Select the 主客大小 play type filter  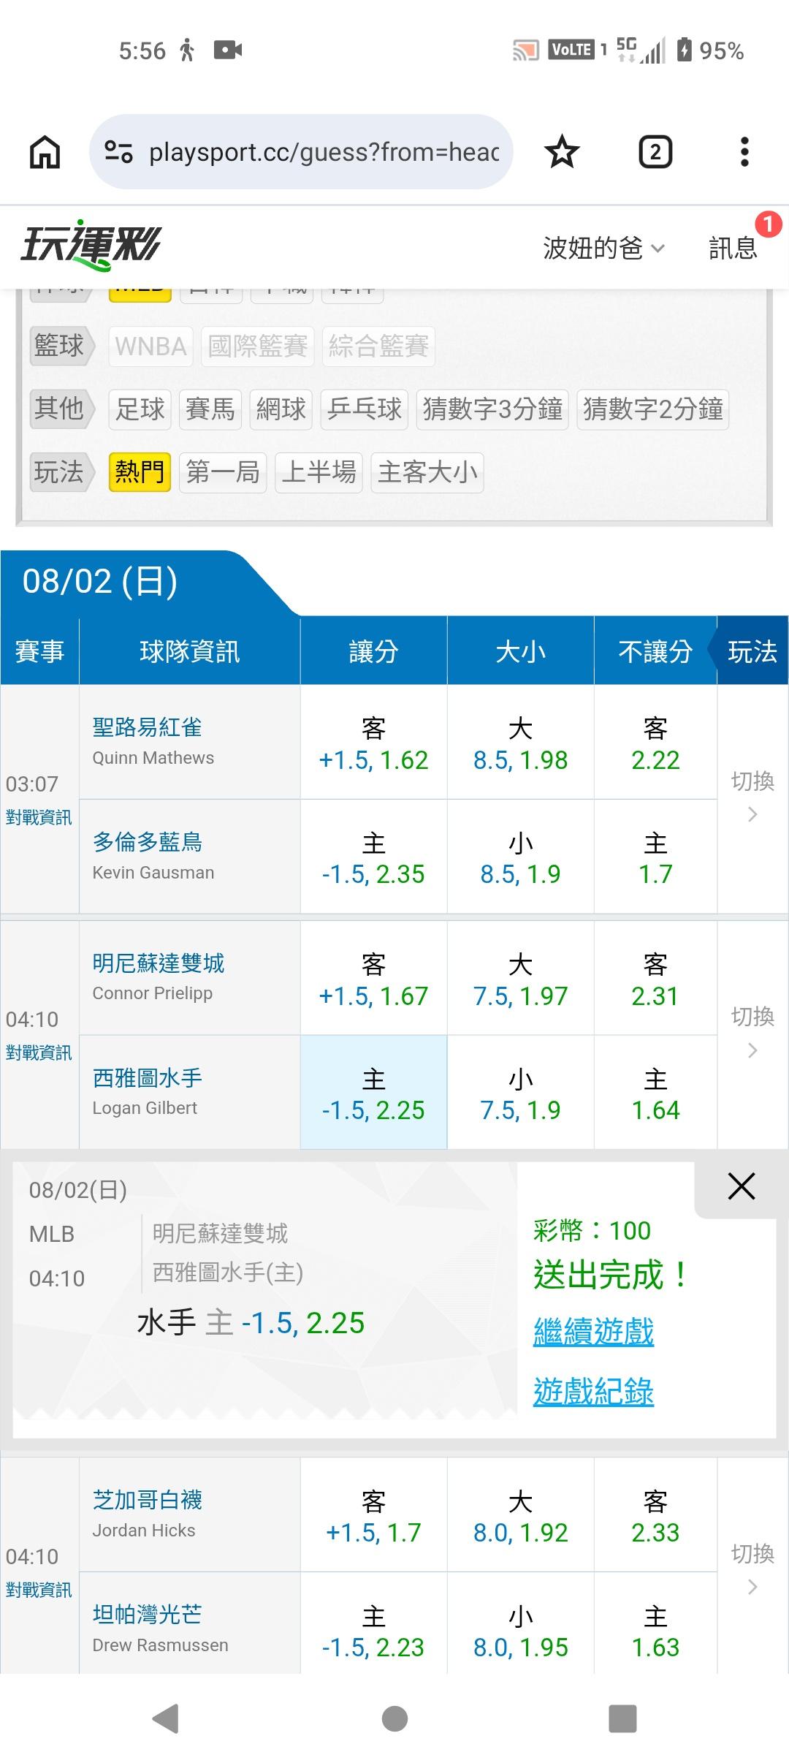coord(427,472)
